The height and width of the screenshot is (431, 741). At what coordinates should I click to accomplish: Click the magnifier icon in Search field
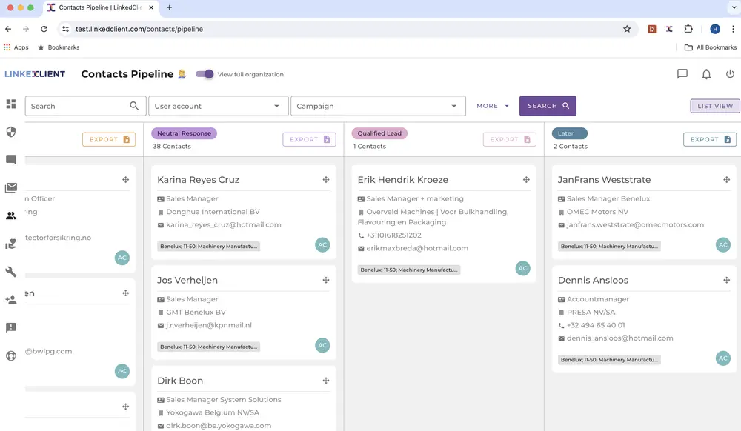tap(134, 106)
